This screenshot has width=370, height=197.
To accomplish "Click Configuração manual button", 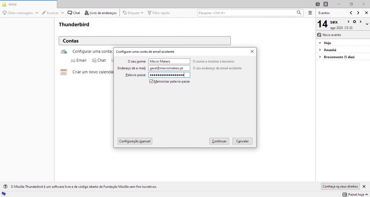I will 135,141.
